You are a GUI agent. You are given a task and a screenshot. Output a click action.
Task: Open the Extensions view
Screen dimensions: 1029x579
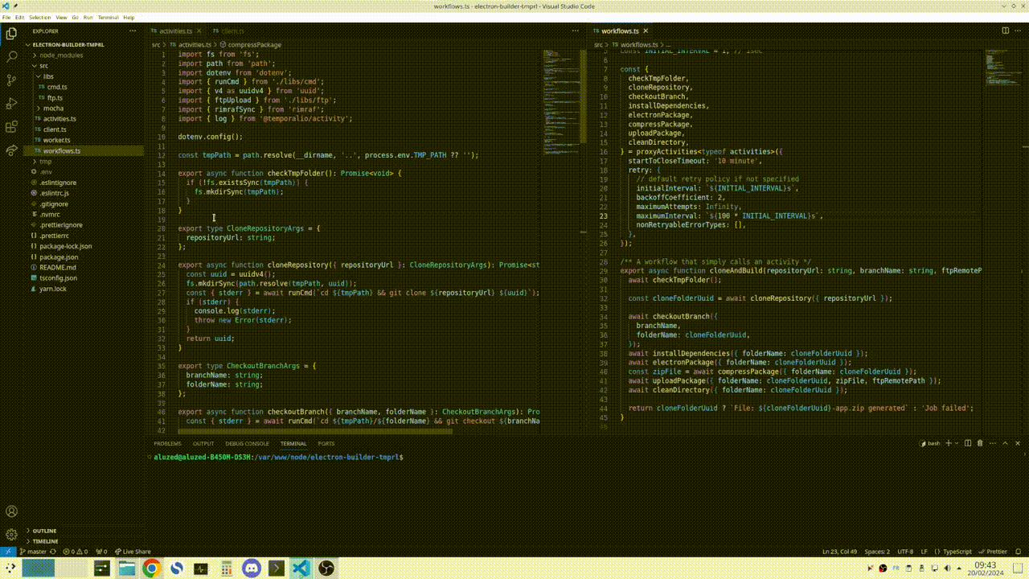pyautogui.click(x=11, y=127)
